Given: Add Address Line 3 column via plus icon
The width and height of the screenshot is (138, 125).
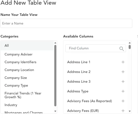Looking at the screenshot, I should (x=123, y=81).
